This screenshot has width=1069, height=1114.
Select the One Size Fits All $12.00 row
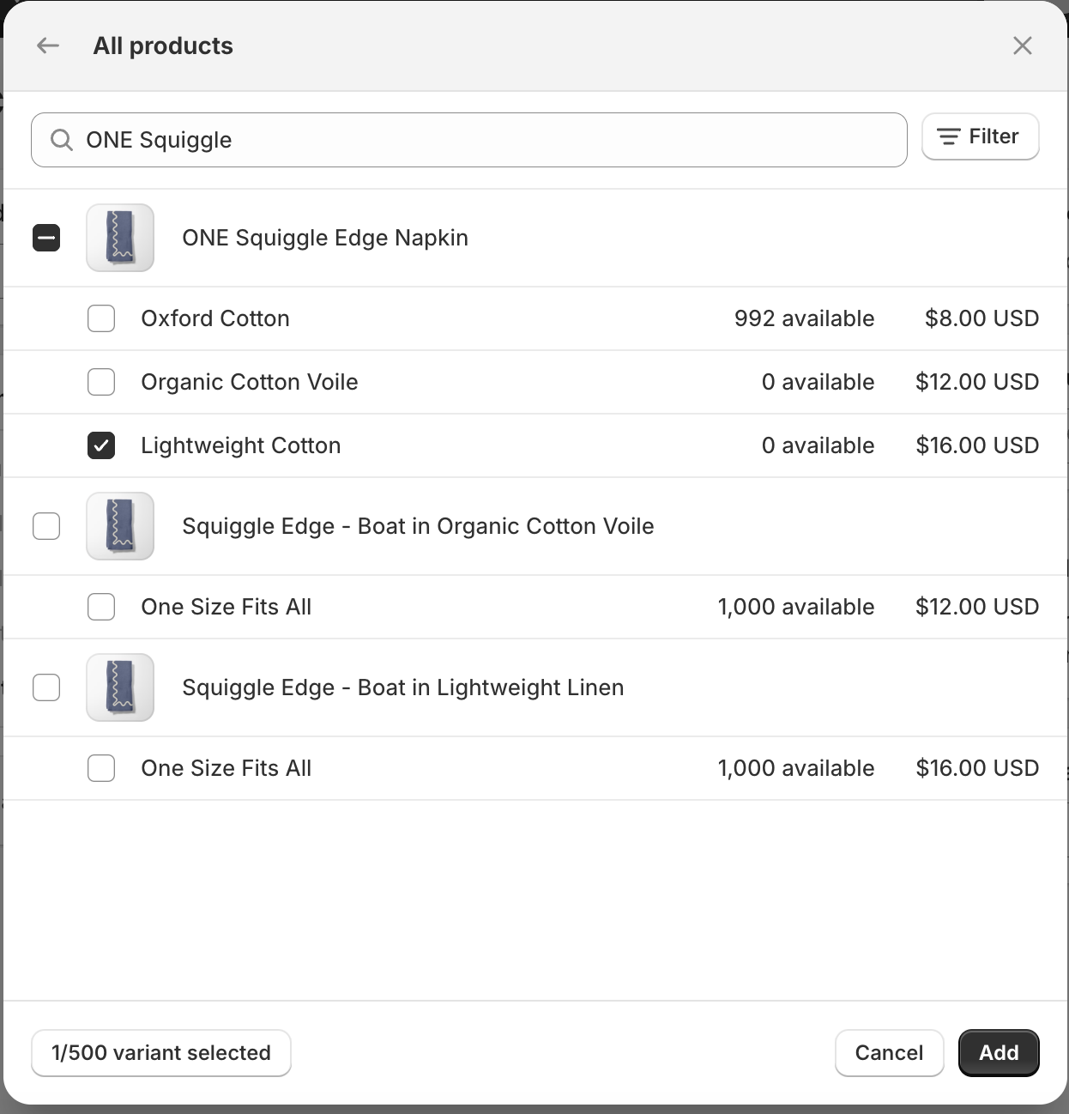100,607
